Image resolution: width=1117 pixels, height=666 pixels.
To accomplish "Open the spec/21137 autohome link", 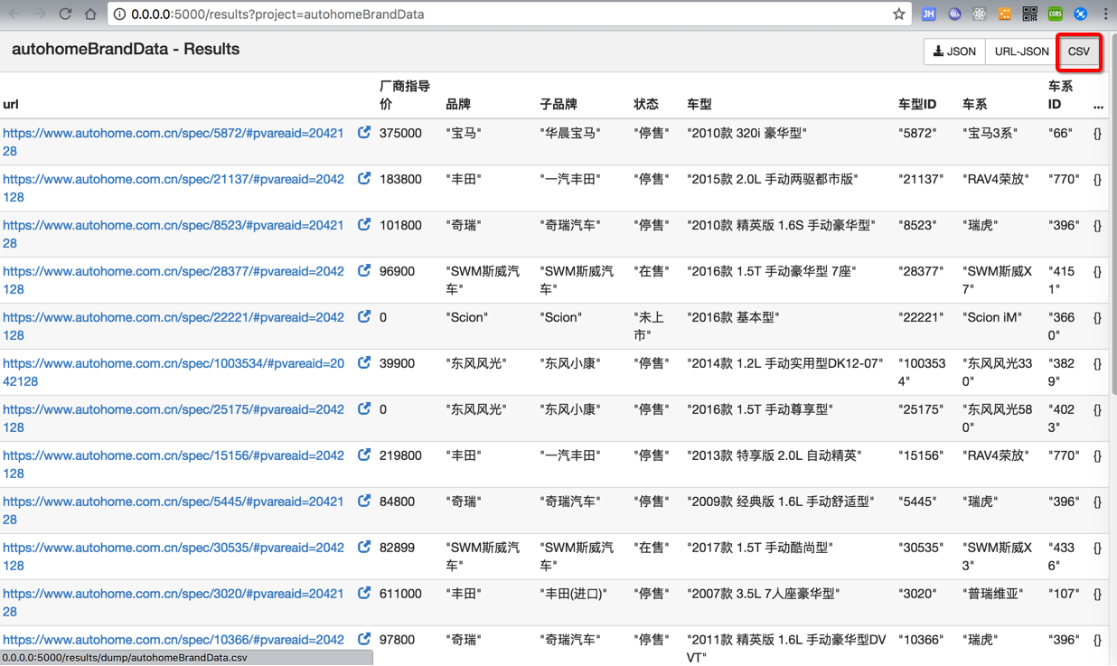I will coord(174,188).
